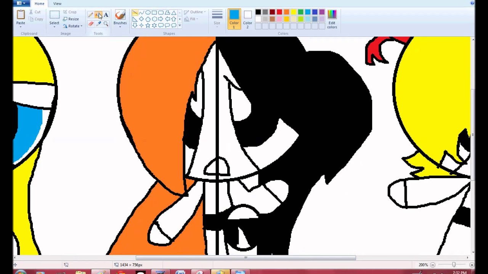Viewport: 488px width, 274px height.
Task: Pick the brown color swatch
Action: pos(272,19)
